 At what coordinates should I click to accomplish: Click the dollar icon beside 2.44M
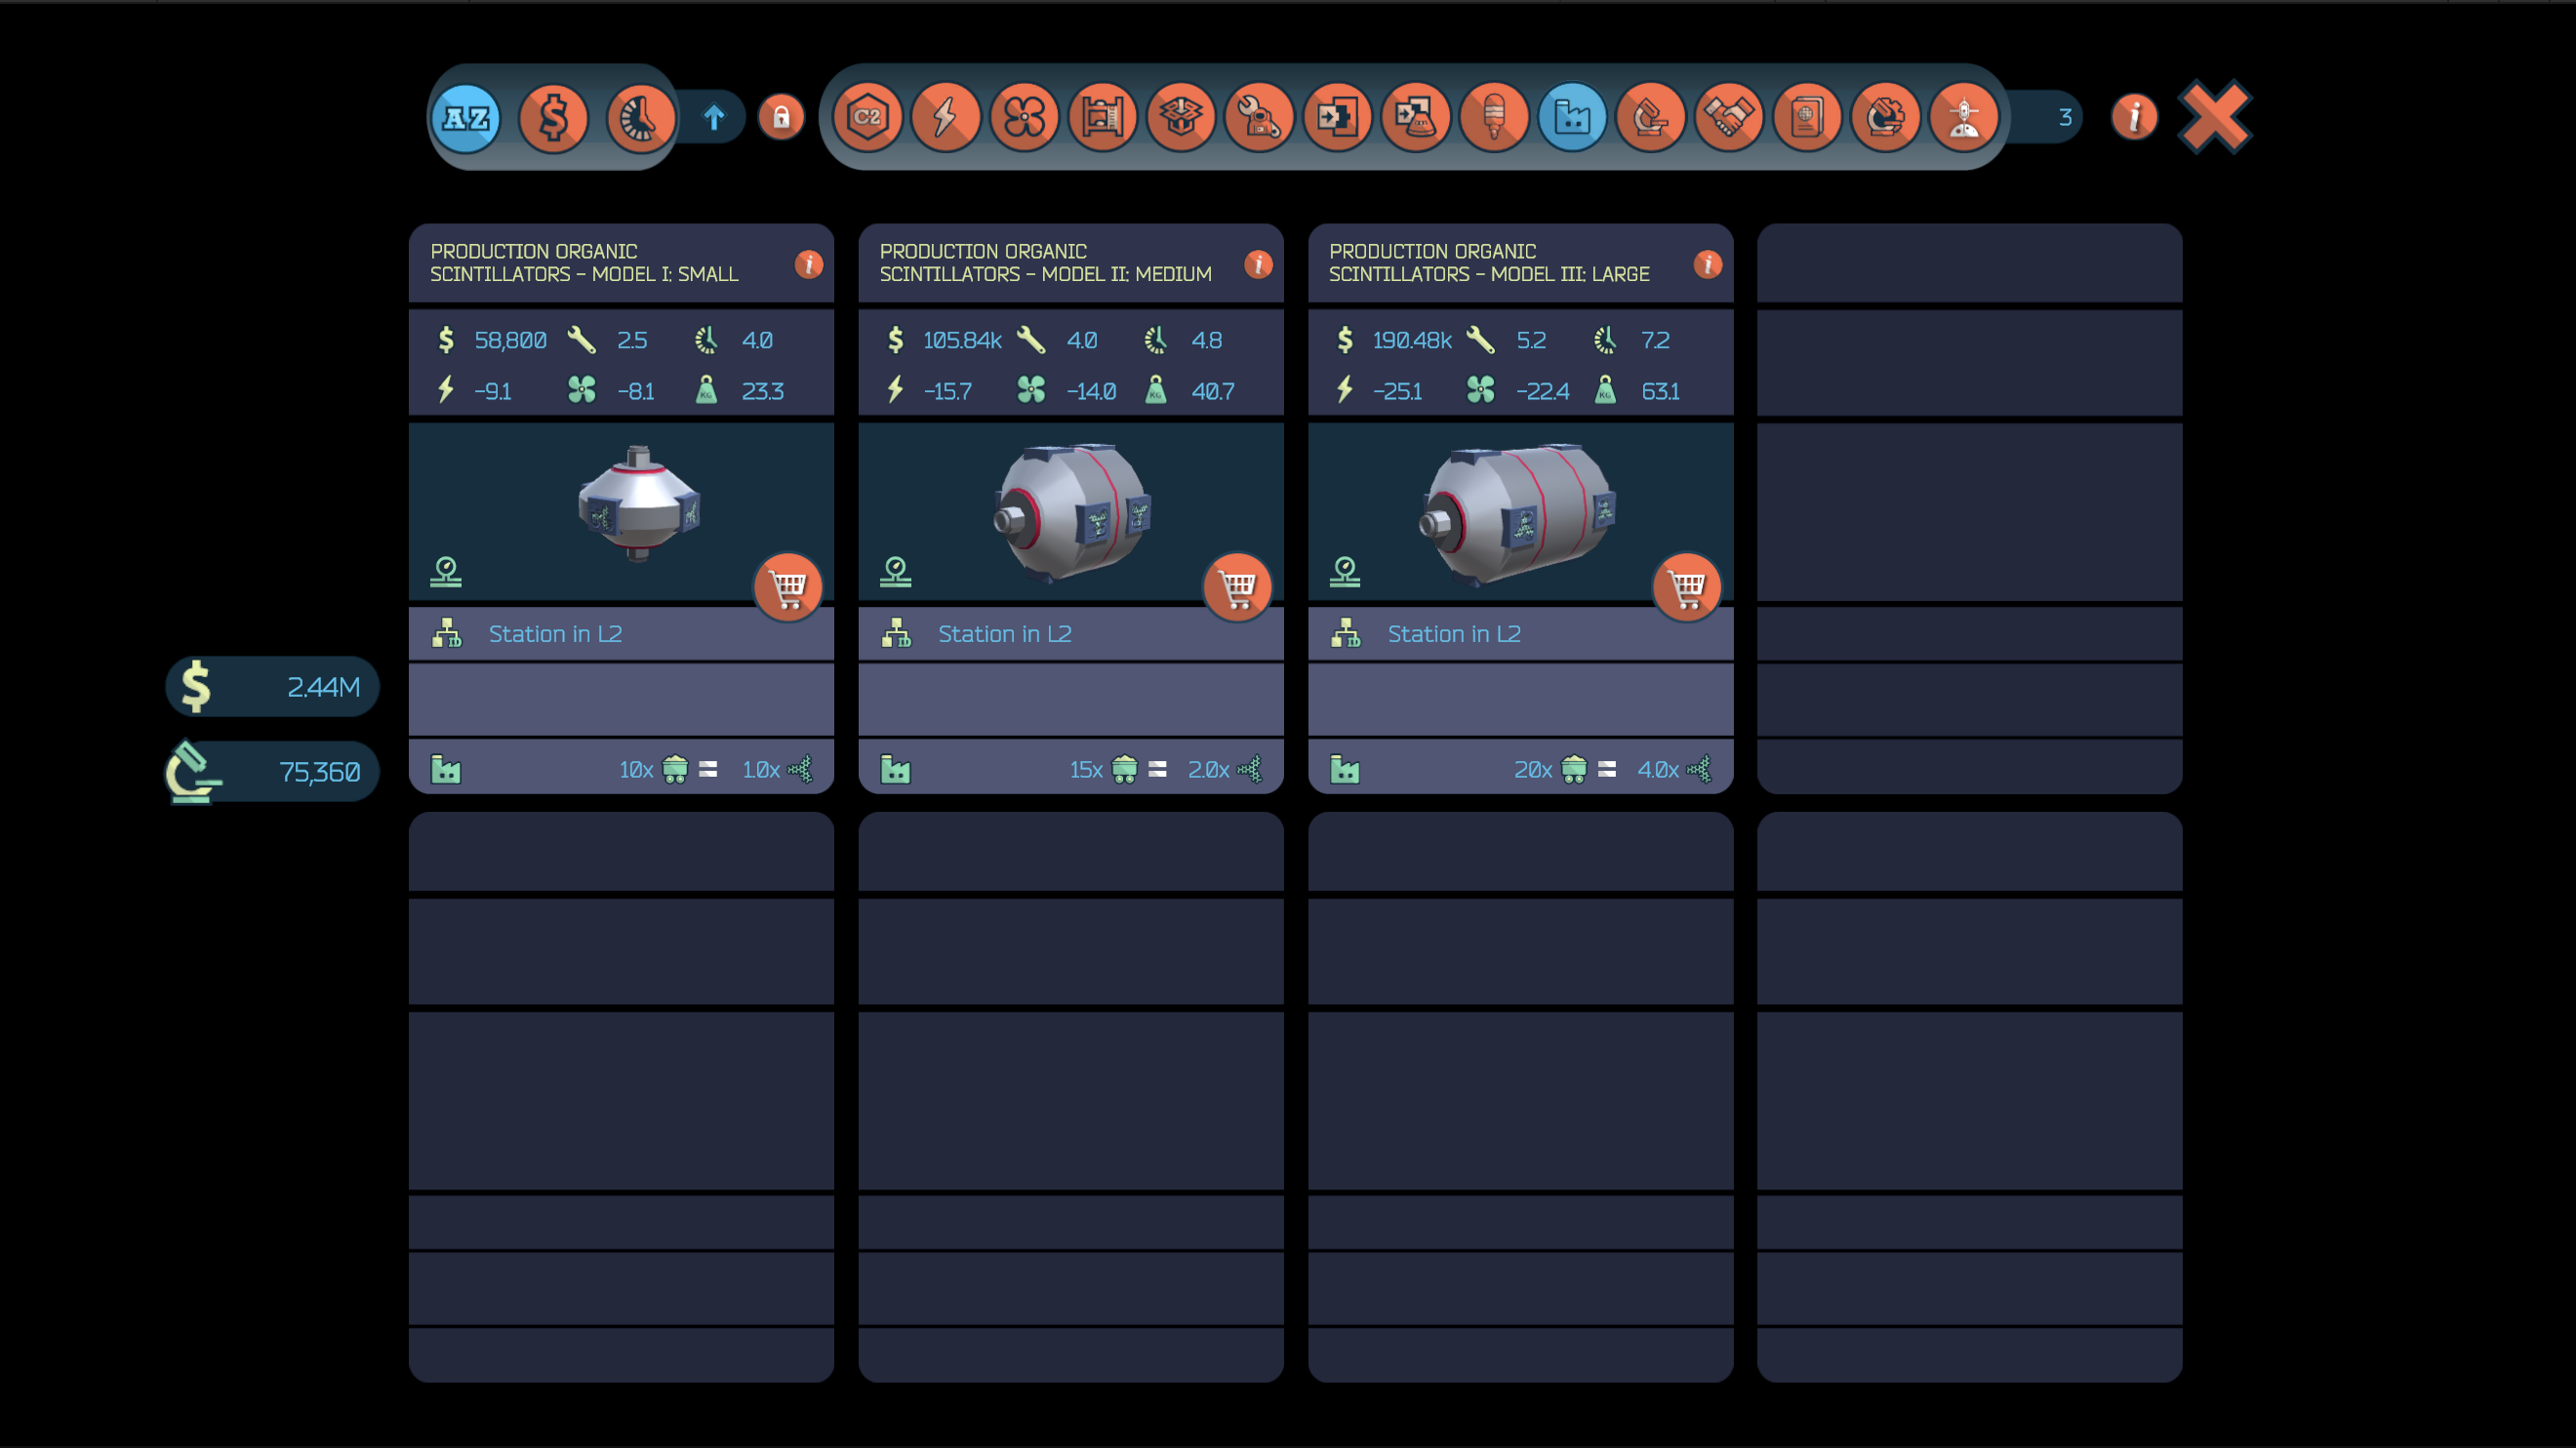(196, 686)
